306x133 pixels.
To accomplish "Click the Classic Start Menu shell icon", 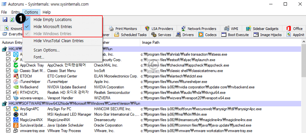I will pyautogui.click(x=16, y=71).
